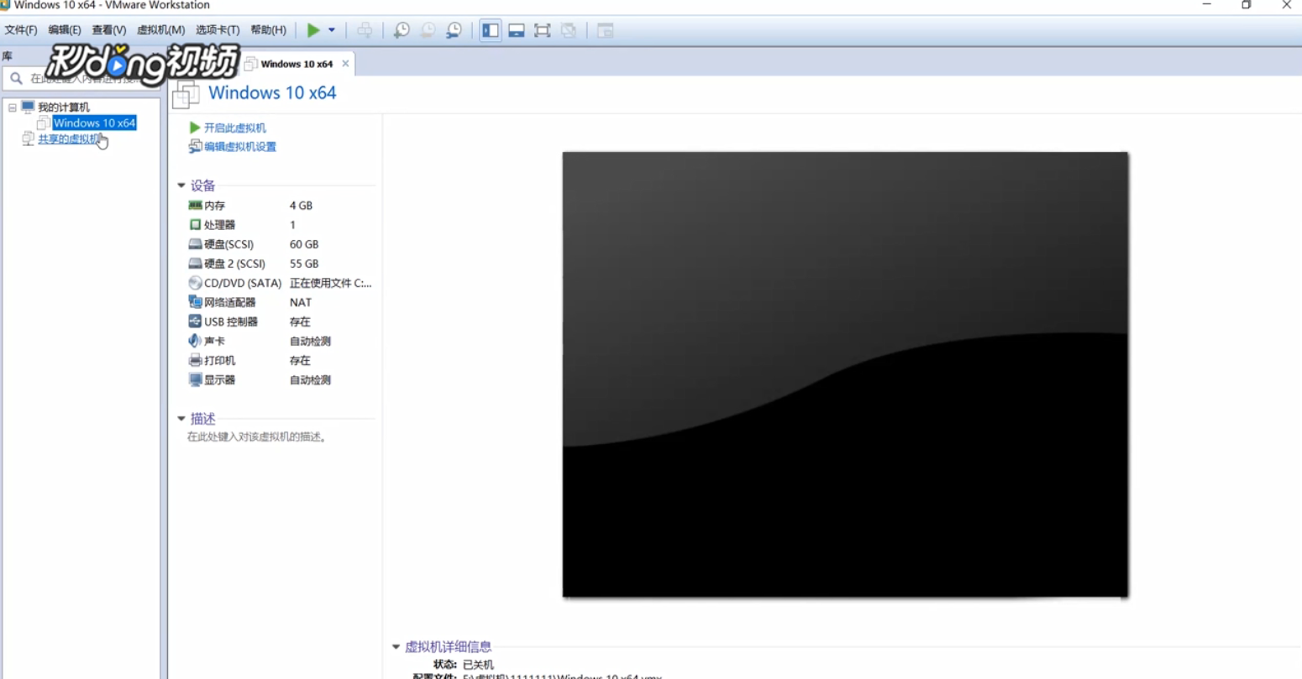Image resolution: width=1302 pixels, height=679 pixels.
Task: Click the 处理器 value 1
Action: click(292, 225)
